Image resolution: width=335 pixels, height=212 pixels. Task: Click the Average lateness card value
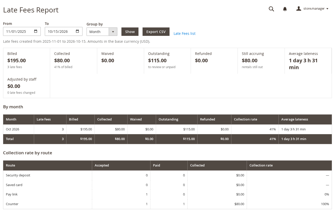(303, 64)
